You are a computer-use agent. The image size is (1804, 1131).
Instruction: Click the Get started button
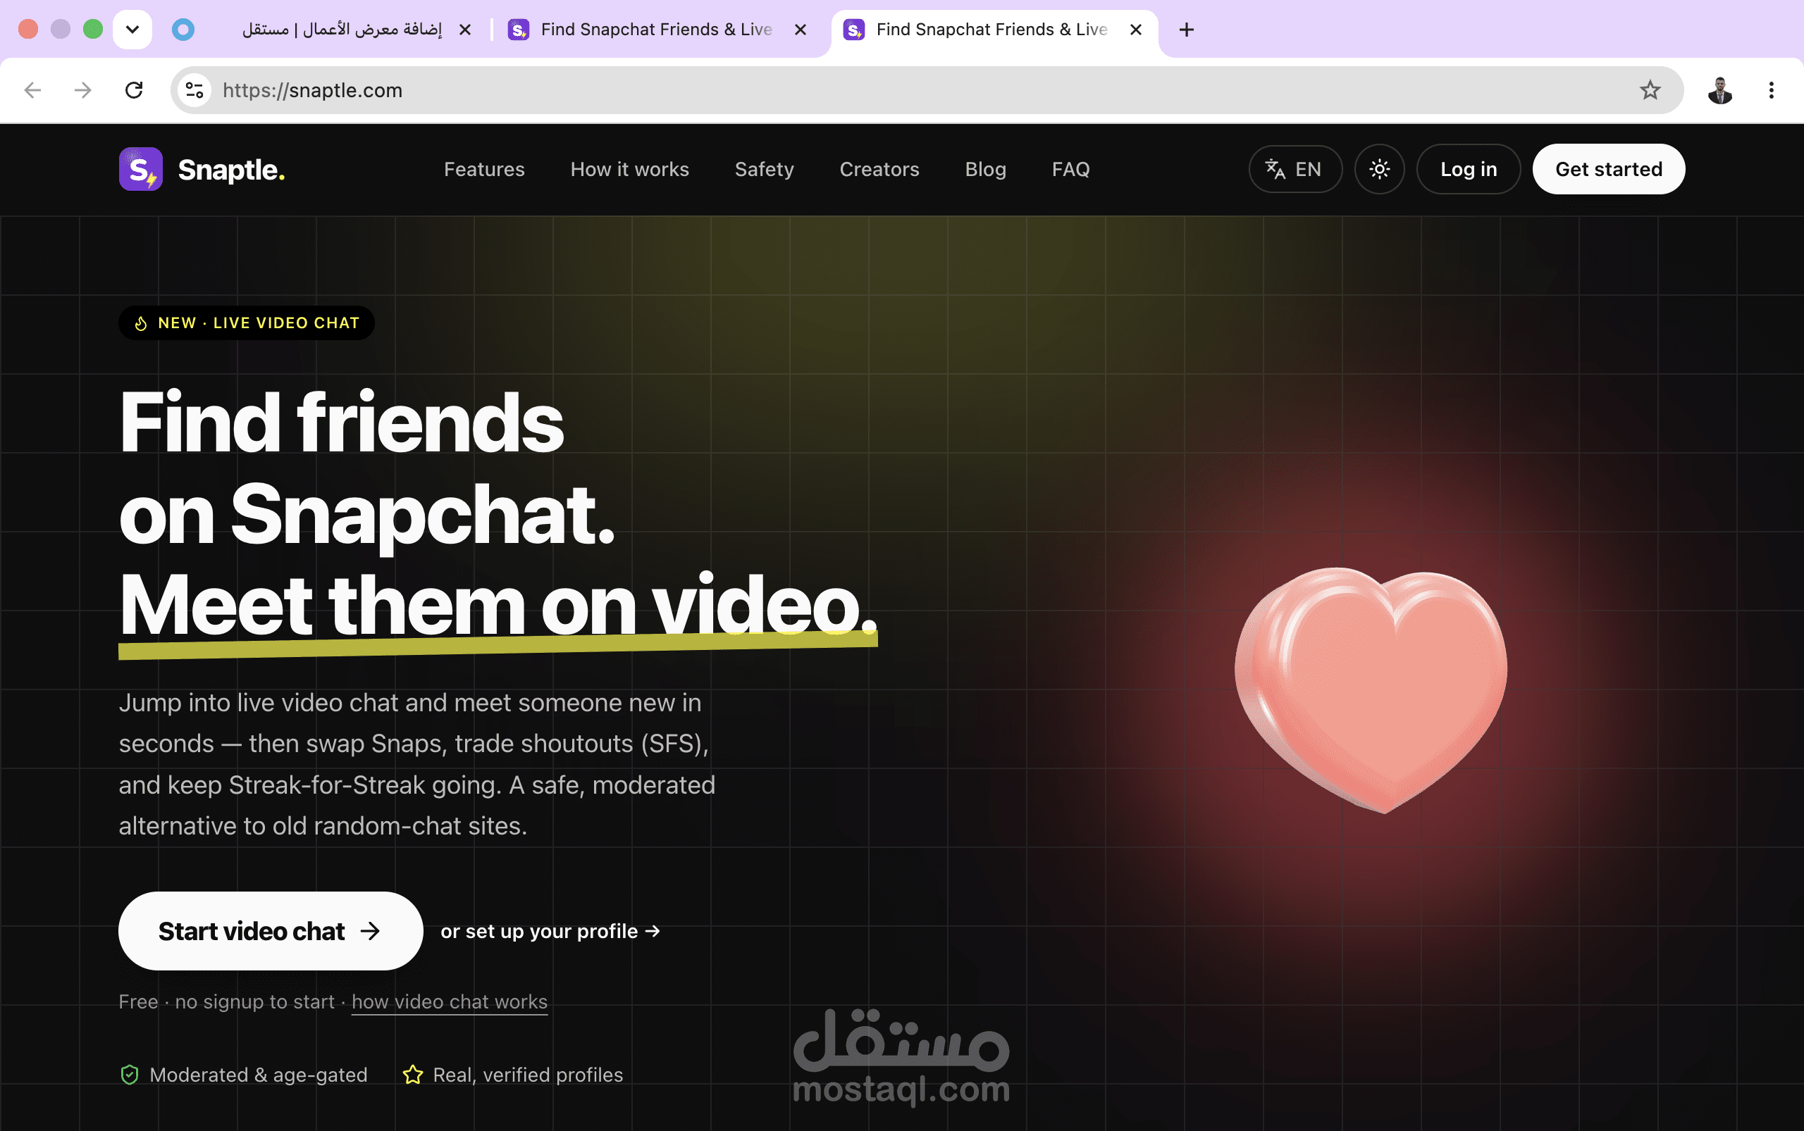coord(1609,169)
